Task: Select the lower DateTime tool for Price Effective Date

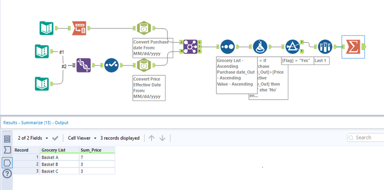Action: (x=144, y=65)
